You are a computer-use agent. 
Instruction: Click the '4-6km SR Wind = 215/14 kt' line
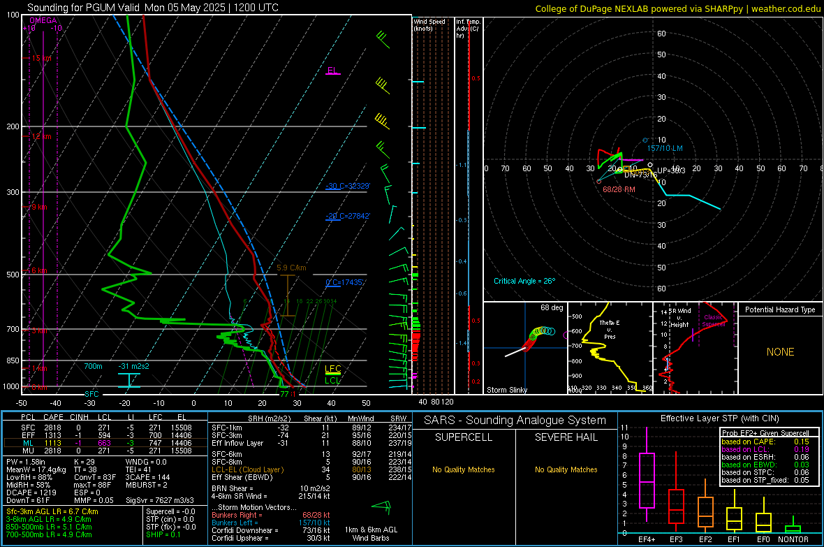270,496
